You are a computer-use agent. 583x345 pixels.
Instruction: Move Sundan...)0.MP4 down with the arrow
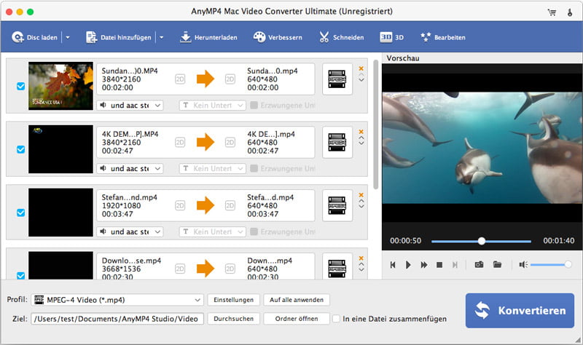pos(361,80)
